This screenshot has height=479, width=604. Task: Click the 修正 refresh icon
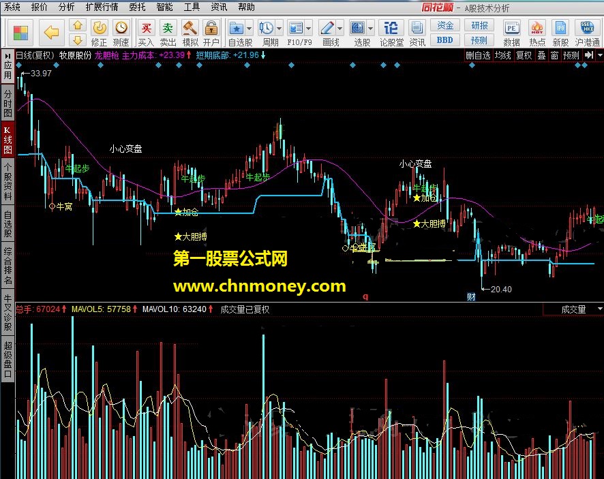point(100,28)
